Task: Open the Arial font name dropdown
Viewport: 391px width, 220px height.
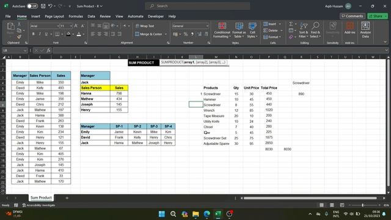Action: click(58, 26)
